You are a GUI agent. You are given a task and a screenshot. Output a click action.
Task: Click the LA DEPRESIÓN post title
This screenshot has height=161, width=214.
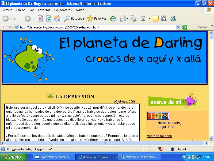tap(75, 97)
